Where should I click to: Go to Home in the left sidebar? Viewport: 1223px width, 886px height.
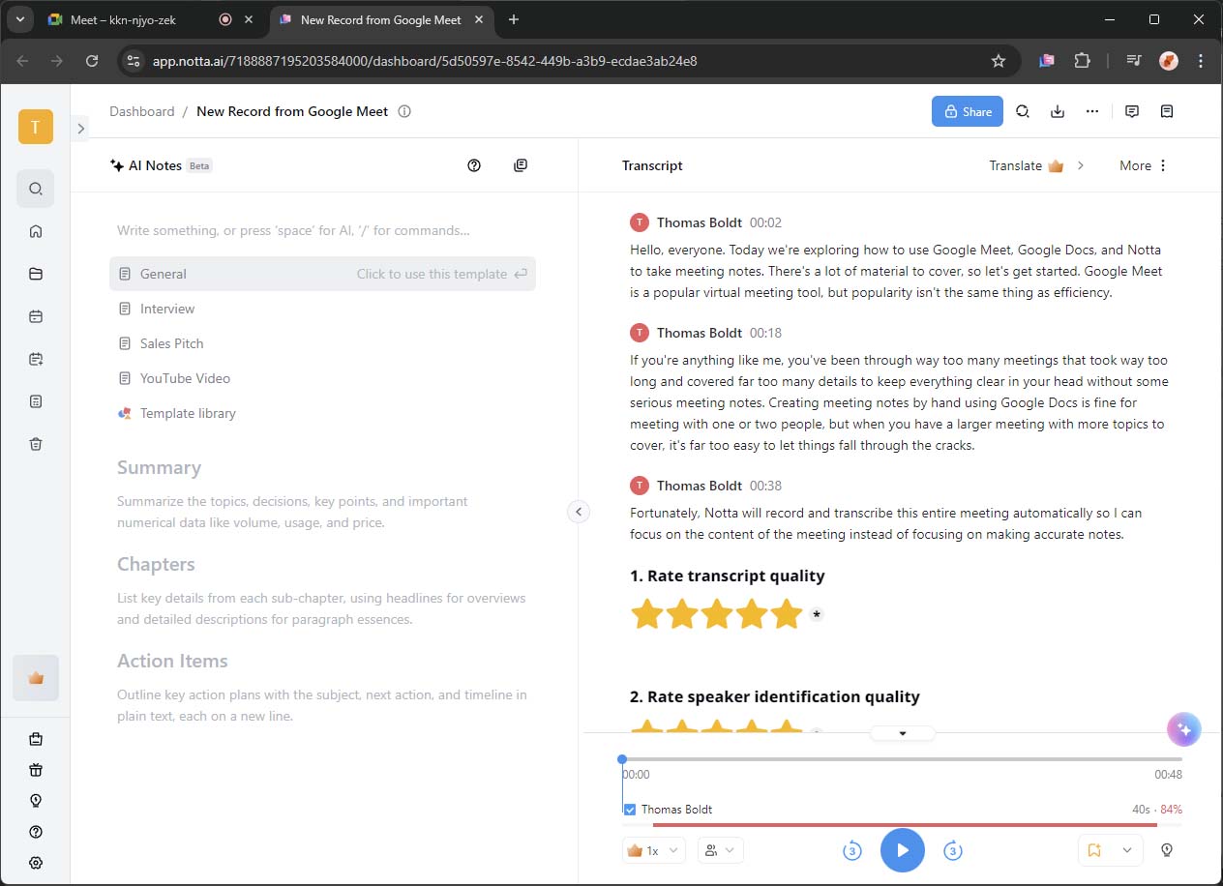pyautogui.click(x=36, y=231)
